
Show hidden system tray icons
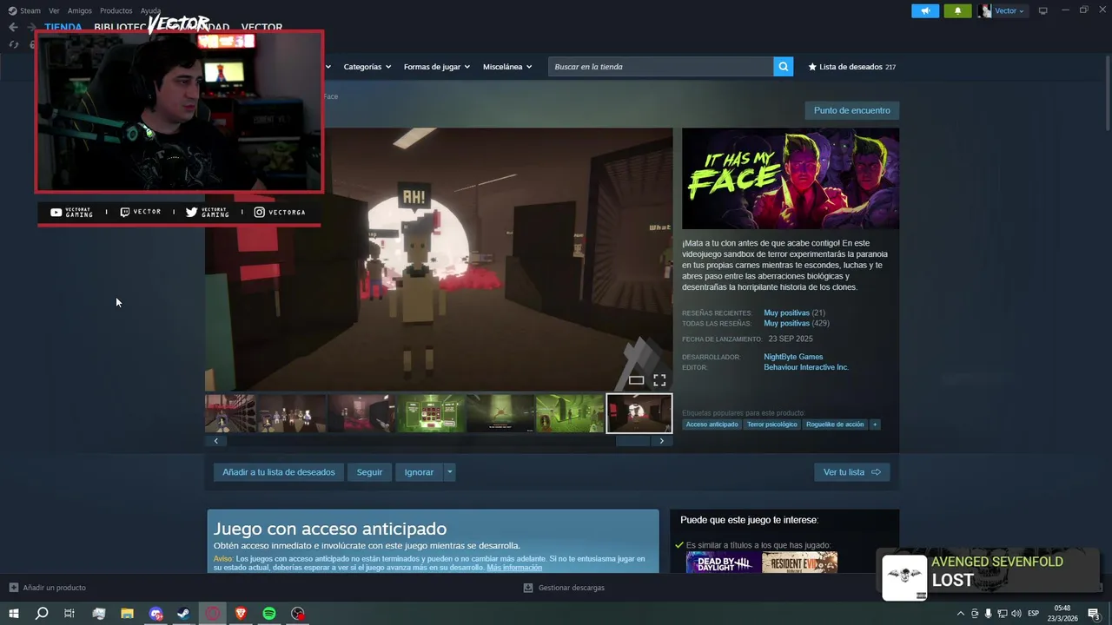960,614
